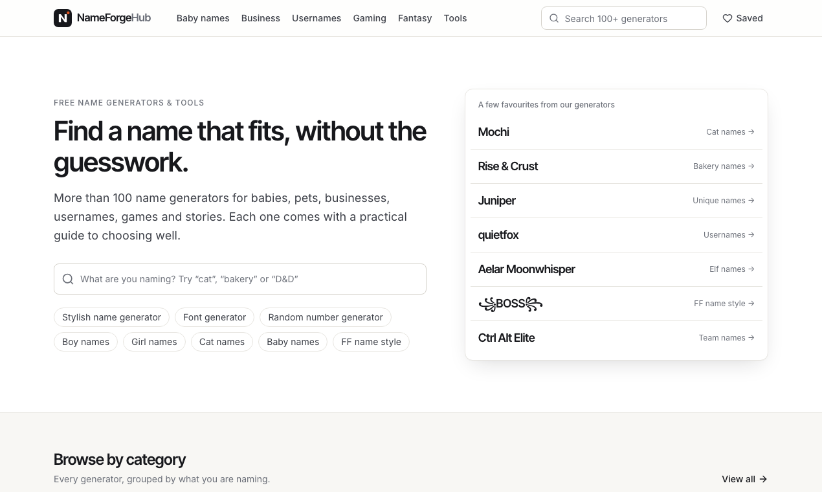Image resolution: width=822 pixels, height=492 pixels.
Task: Click the name Juniper in favourites
Action: point(497,201)
